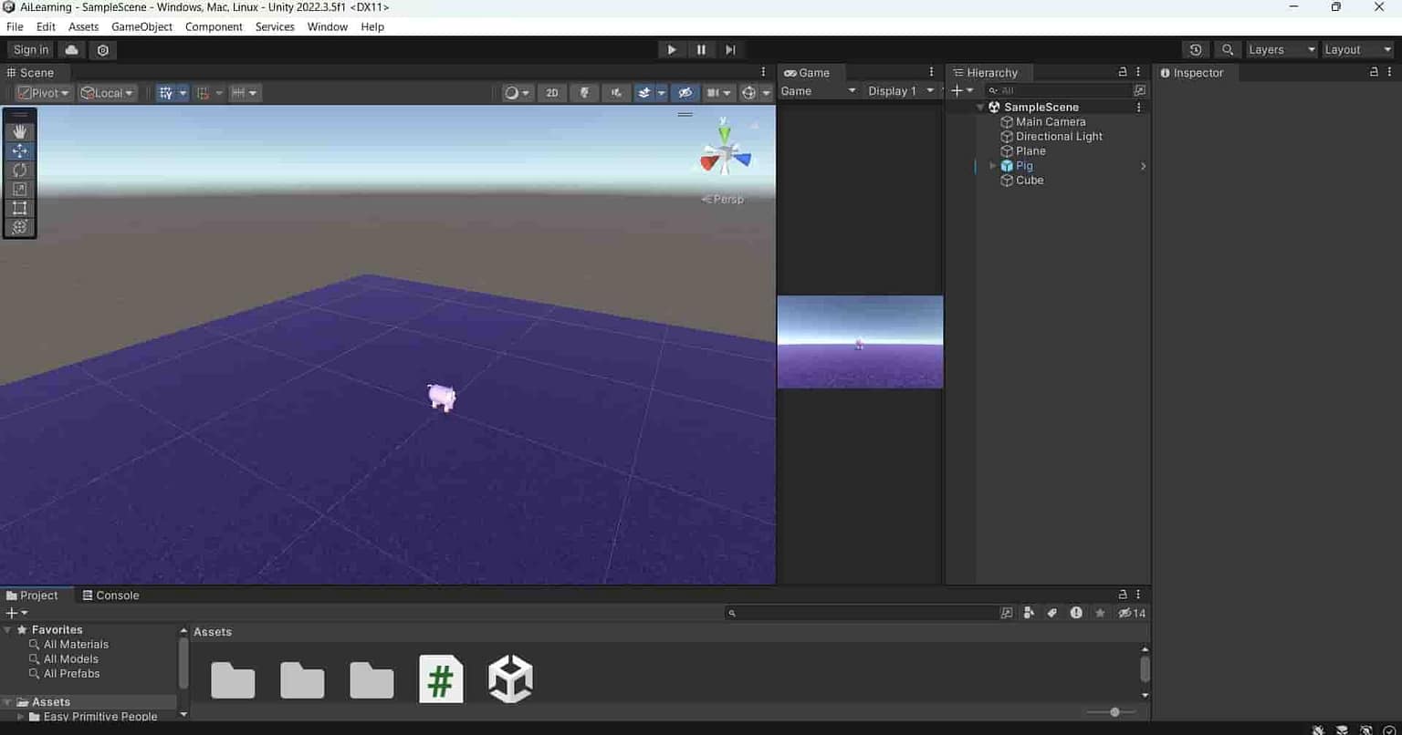The width and height of the screenshot is (1402, 735).
Task: Open the Layers dropdown
Action: [x=1280, y=49]
